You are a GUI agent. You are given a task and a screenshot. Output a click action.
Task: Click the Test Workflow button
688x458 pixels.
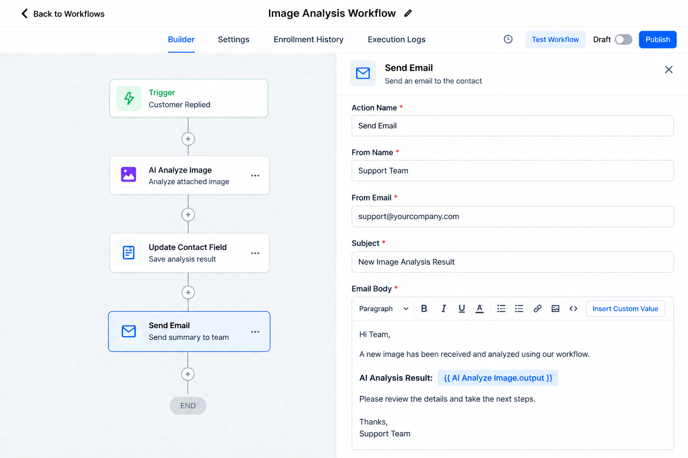pyautogui.click(x=555, y=39)
